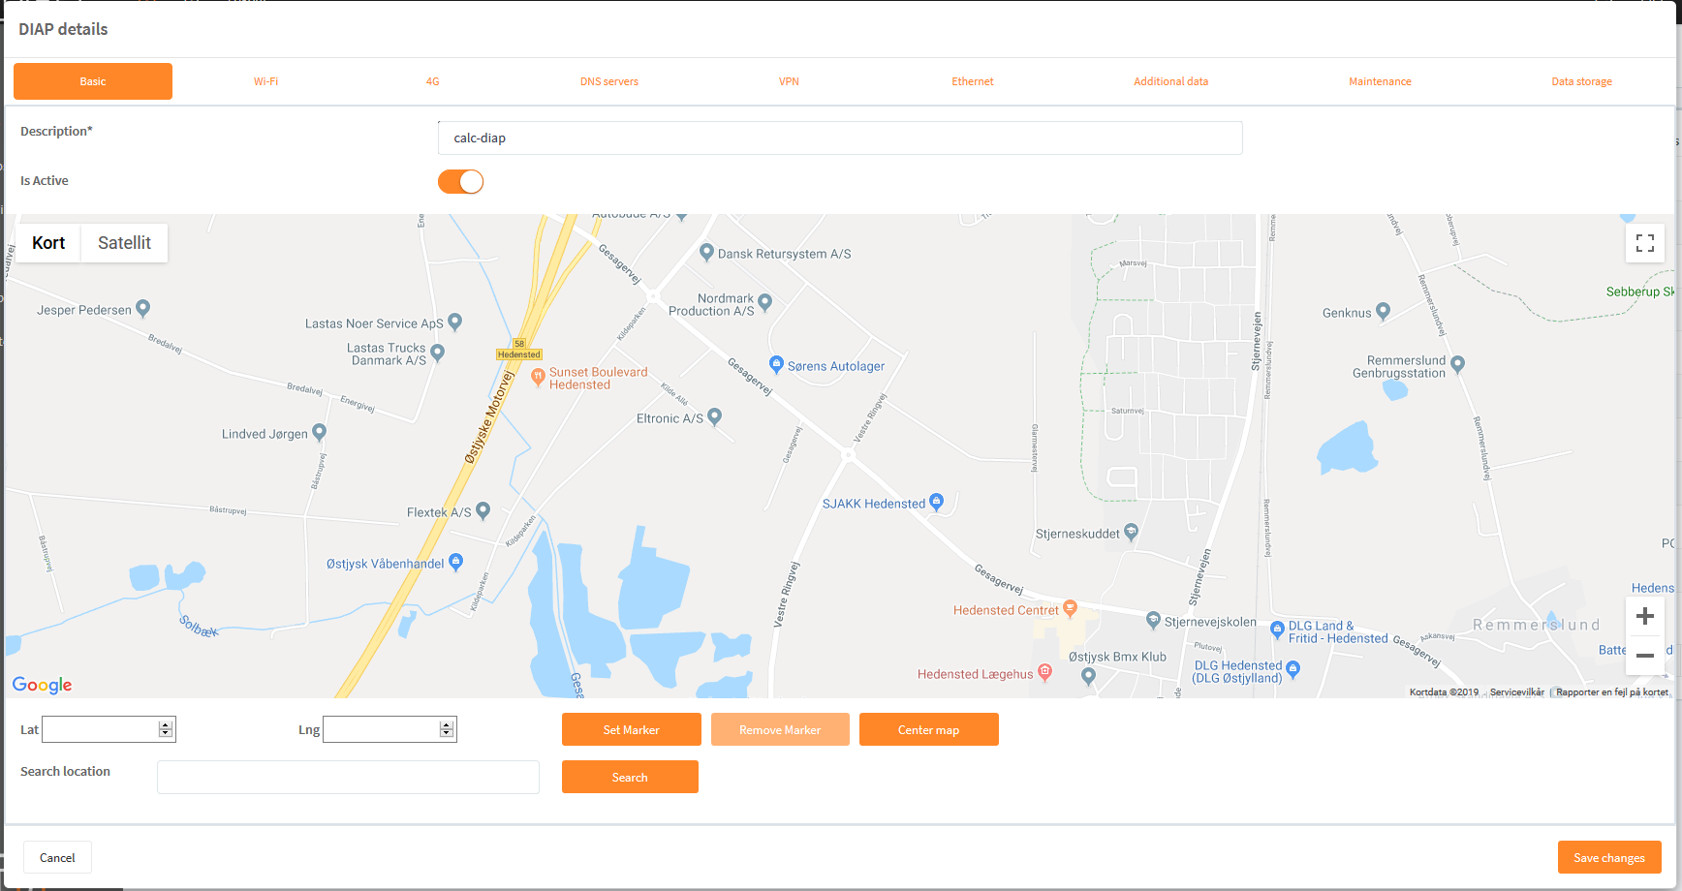Open Rapporter en fejl på kortet link
Image resolution: width=1682 pixels, height=891 pixels.
(x=1612, y=691)
